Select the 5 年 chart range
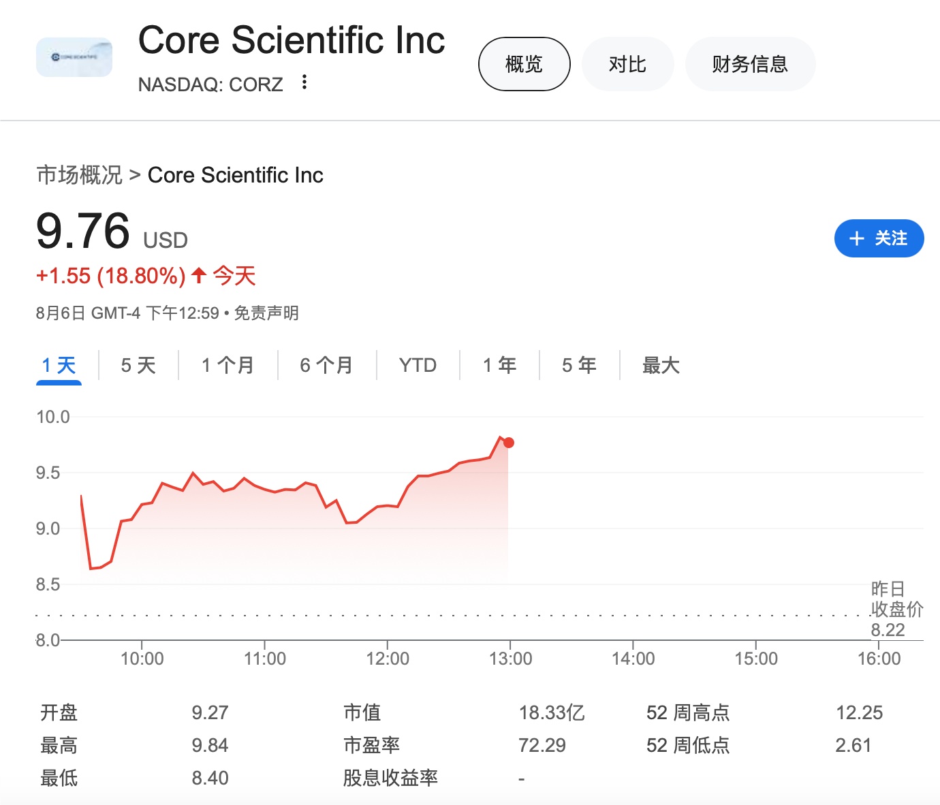The width and height of the screenshot is (940, 805). point(579,366)
